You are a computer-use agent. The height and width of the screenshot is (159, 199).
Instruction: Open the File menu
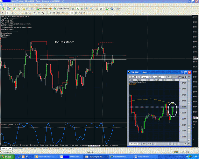tap(5, 5)
